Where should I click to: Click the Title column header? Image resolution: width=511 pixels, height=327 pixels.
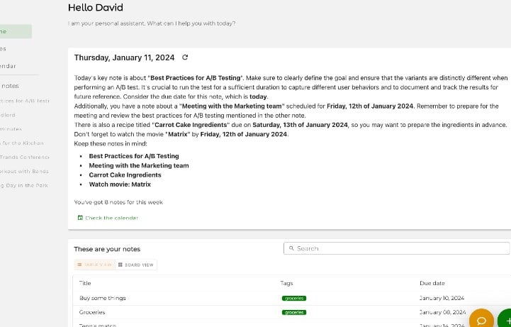click(x=85, y=283)
